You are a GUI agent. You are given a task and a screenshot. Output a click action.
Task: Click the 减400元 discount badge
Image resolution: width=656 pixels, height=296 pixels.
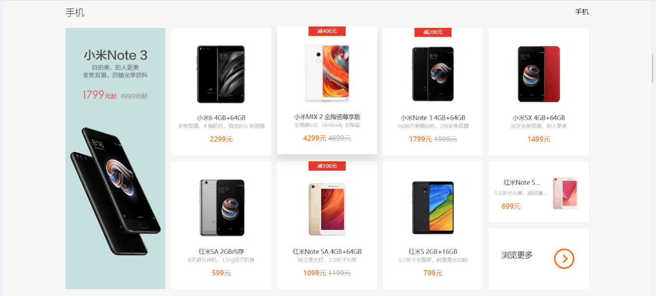coord(327,31)
